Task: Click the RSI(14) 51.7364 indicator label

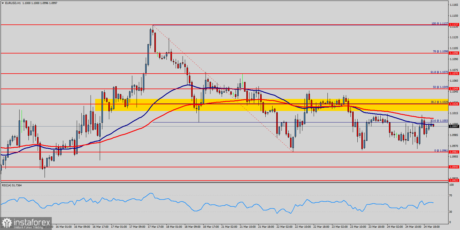Action: (x=12, y=185)
